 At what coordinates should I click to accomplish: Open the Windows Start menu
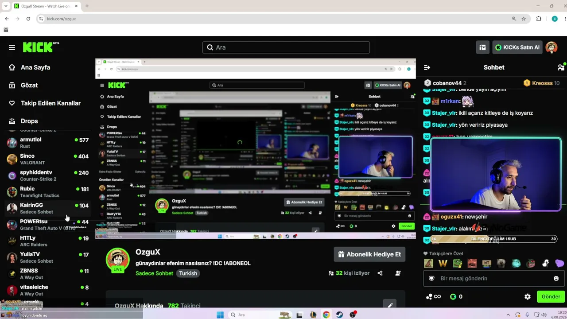click(220, 315)
